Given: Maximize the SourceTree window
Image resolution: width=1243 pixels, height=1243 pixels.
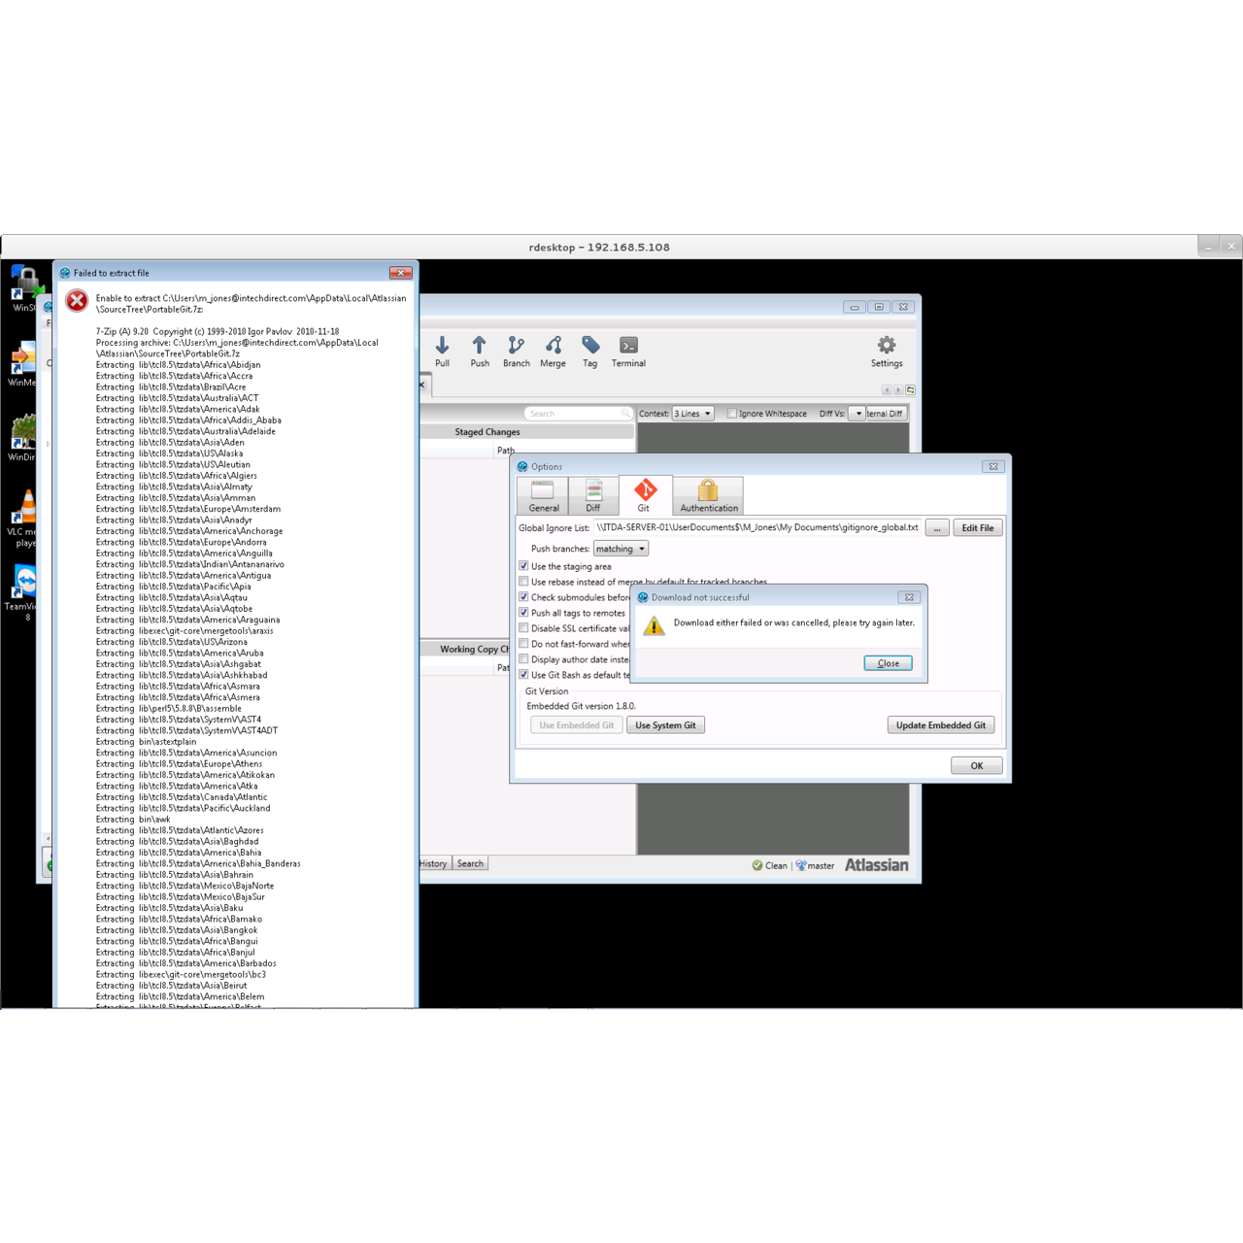Looking at the screenshot, I should pyautogui.click(x=879, y=307).
